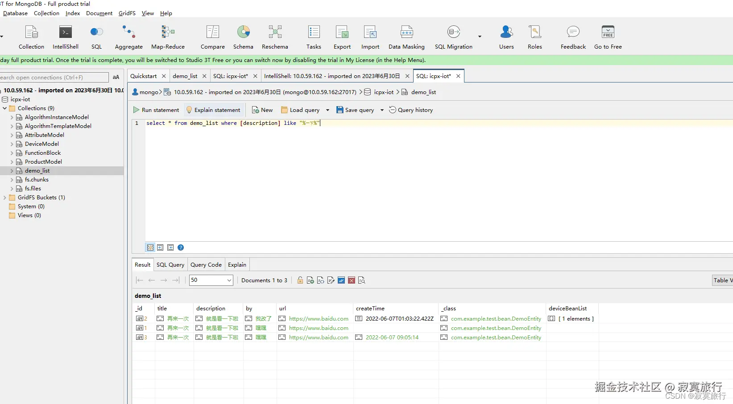Open the Collection menu
The height and width of the screenshot is (404, 733).
[46, 13]
